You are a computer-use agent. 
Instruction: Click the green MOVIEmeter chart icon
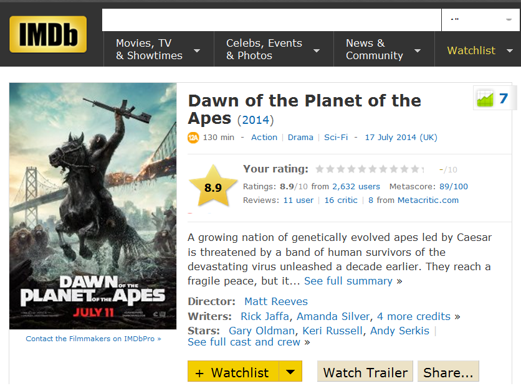(484, 98)
